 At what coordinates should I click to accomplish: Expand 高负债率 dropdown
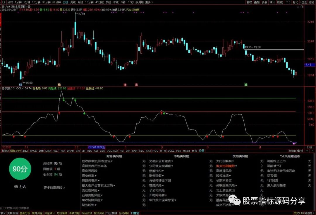(x=89, y=176)
